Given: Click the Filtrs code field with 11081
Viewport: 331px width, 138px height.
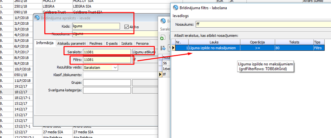Looking at the screenshot, I should pyautogui.click(x=107, y=60).
